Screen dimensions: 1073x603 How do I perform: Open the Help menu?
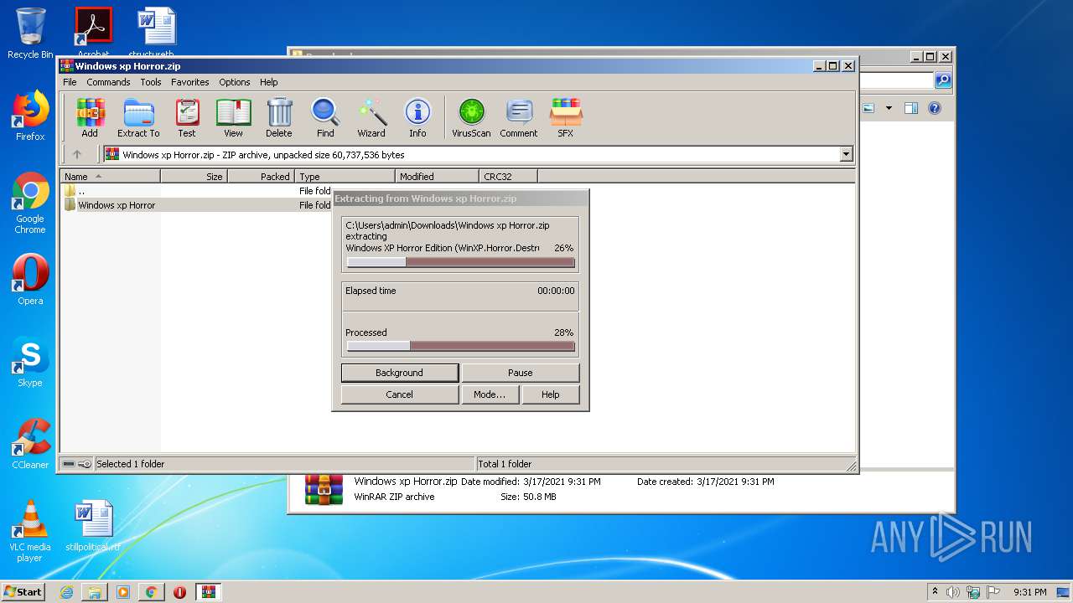pyautogui.click(x=268, y=82)
